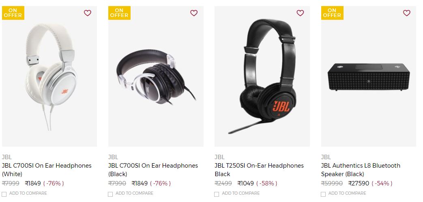Click wishlist heart on black C700SI headphones
The width and height of the screenshot is (423, 202).
coord(194,13)
